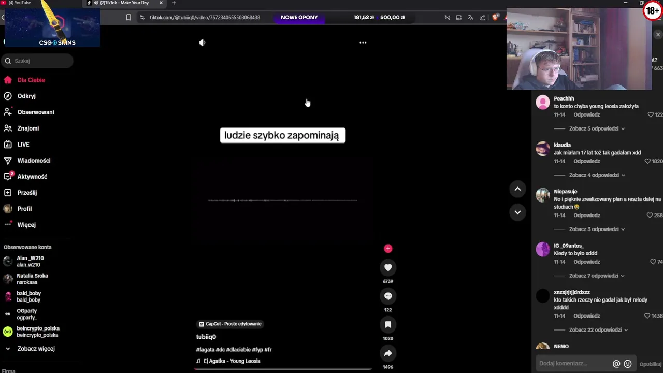
Task: Click the tiktok.com URL address bar
Action: click(205, 17)
